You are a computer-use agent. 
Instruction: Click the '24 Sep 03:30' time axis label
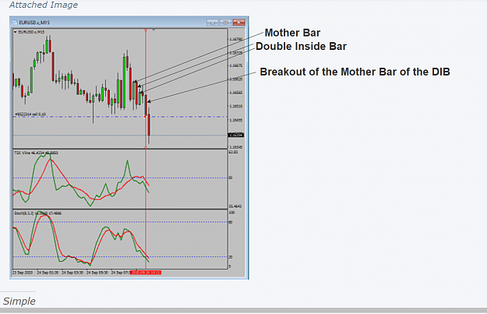click(x=72, y=273)
